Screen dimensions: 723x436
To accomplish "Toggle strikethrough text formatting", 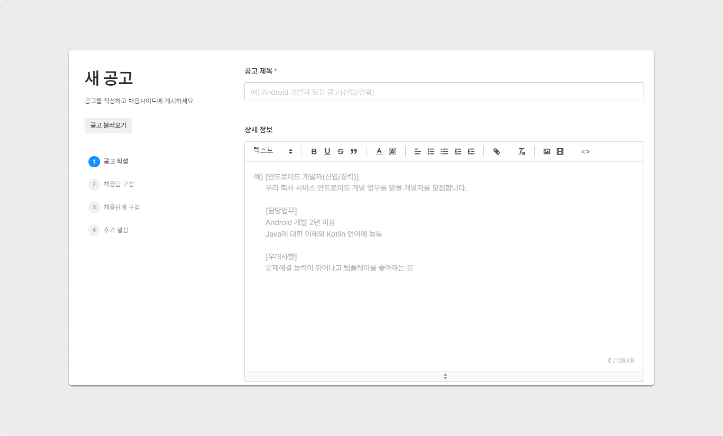I will pos(341,152).
